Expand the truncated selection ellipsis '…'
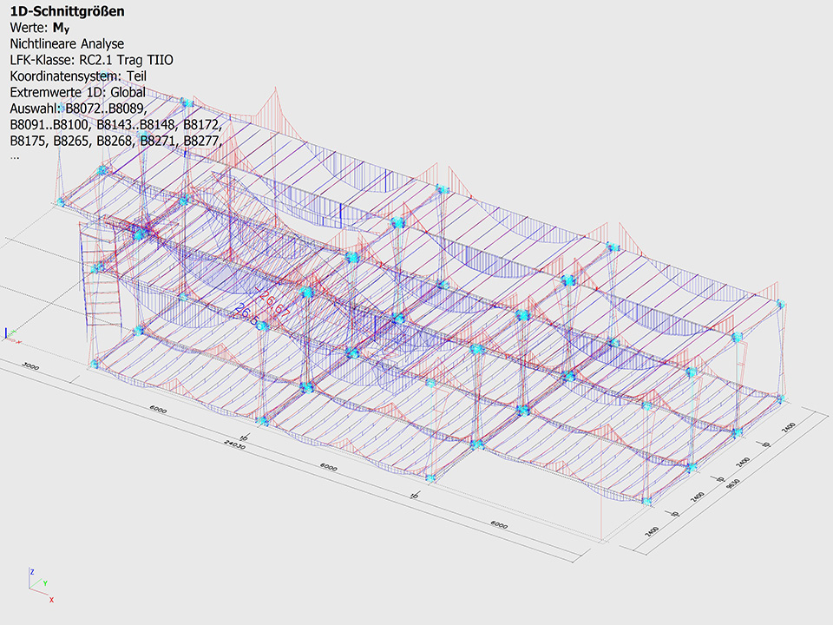 point(14,156)
